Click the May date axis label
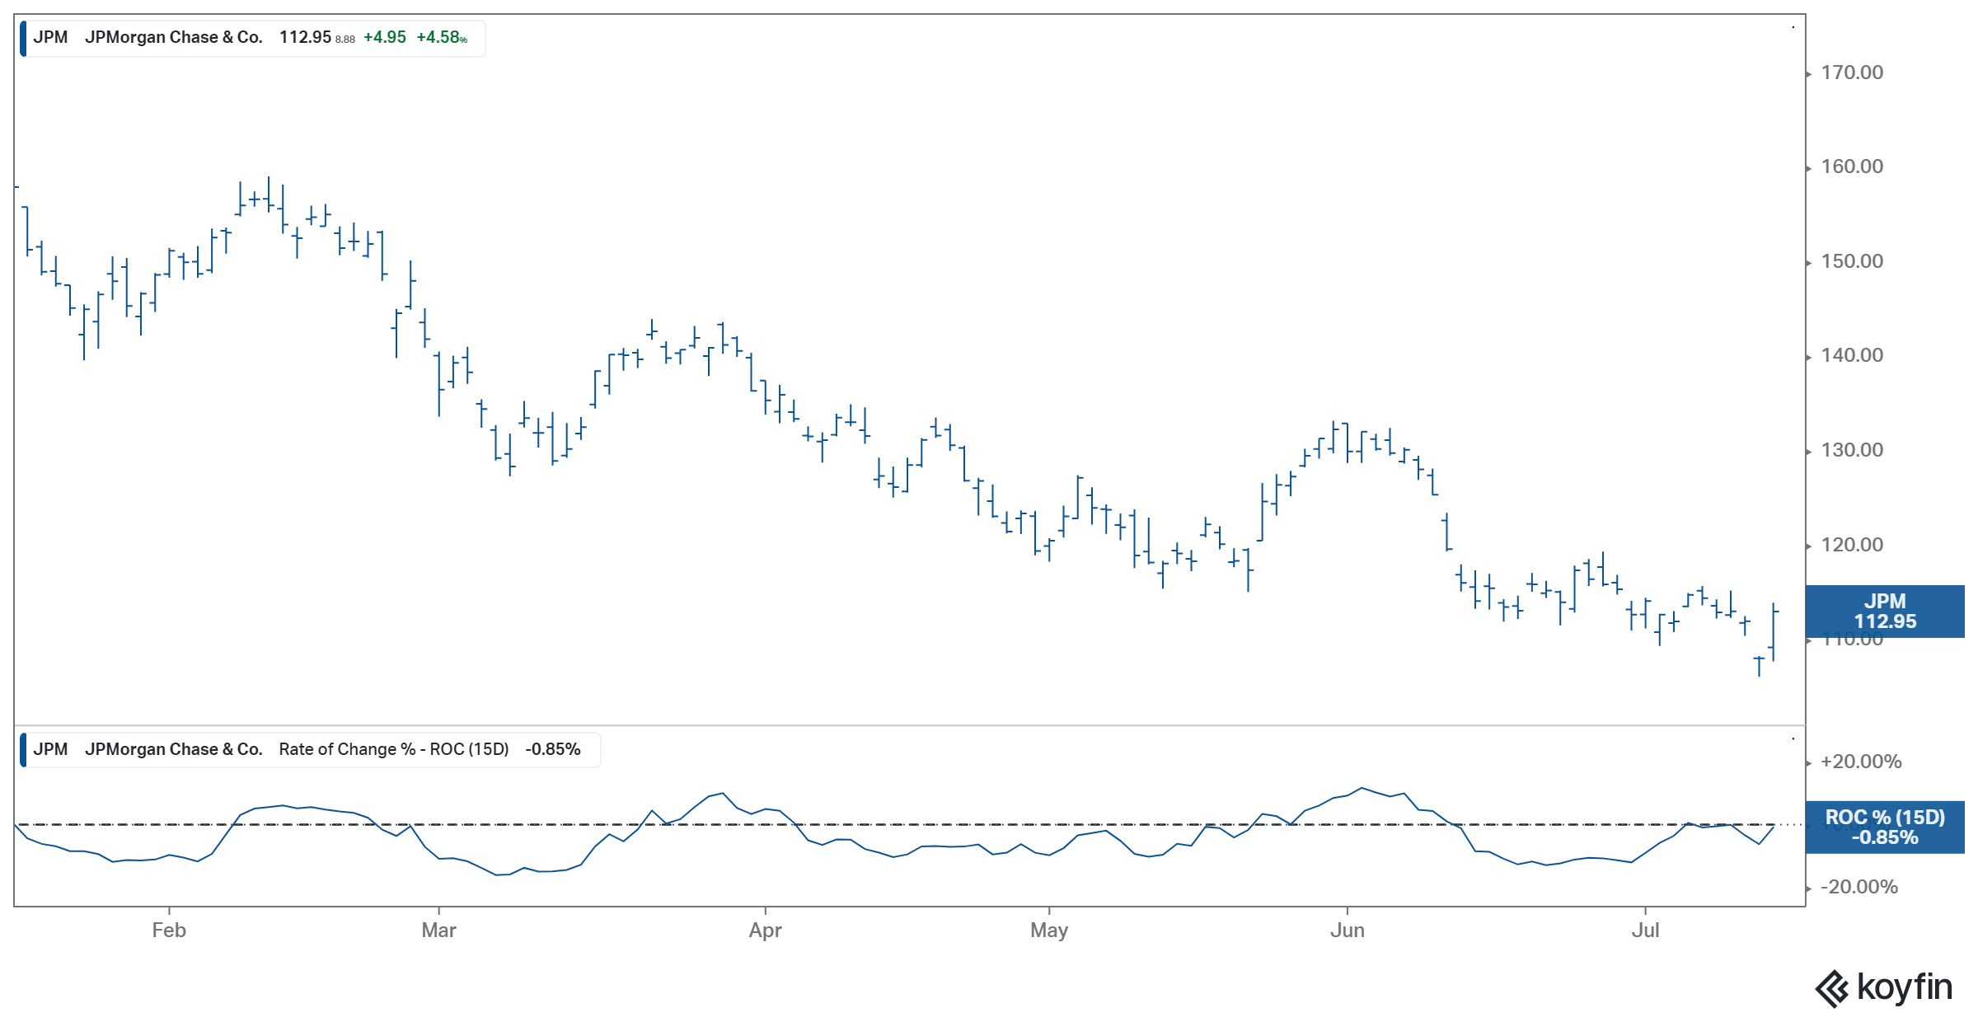1978x1022 pixels. click(x=1049, y=931)
